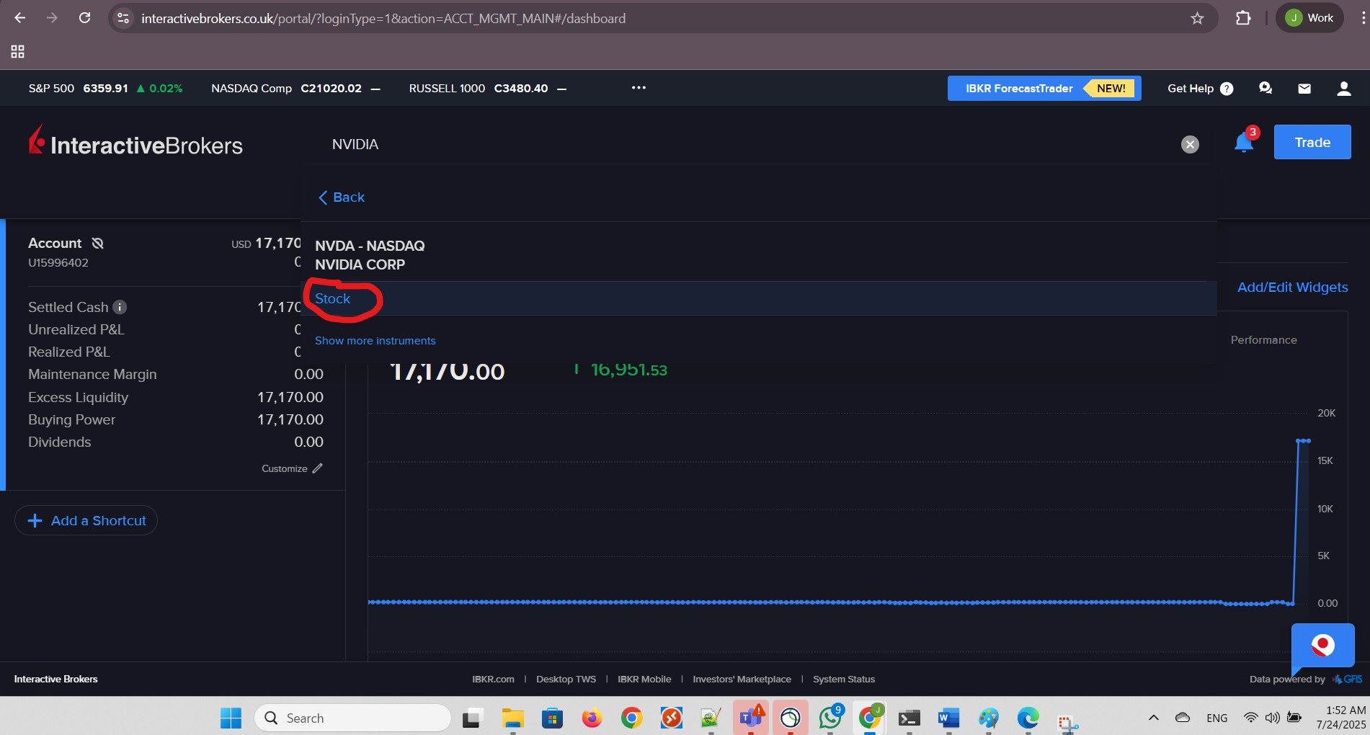This screenshot has height=735, width=1370.
Task: Customize the account summary fields
Action: click(x=292, y=468)
